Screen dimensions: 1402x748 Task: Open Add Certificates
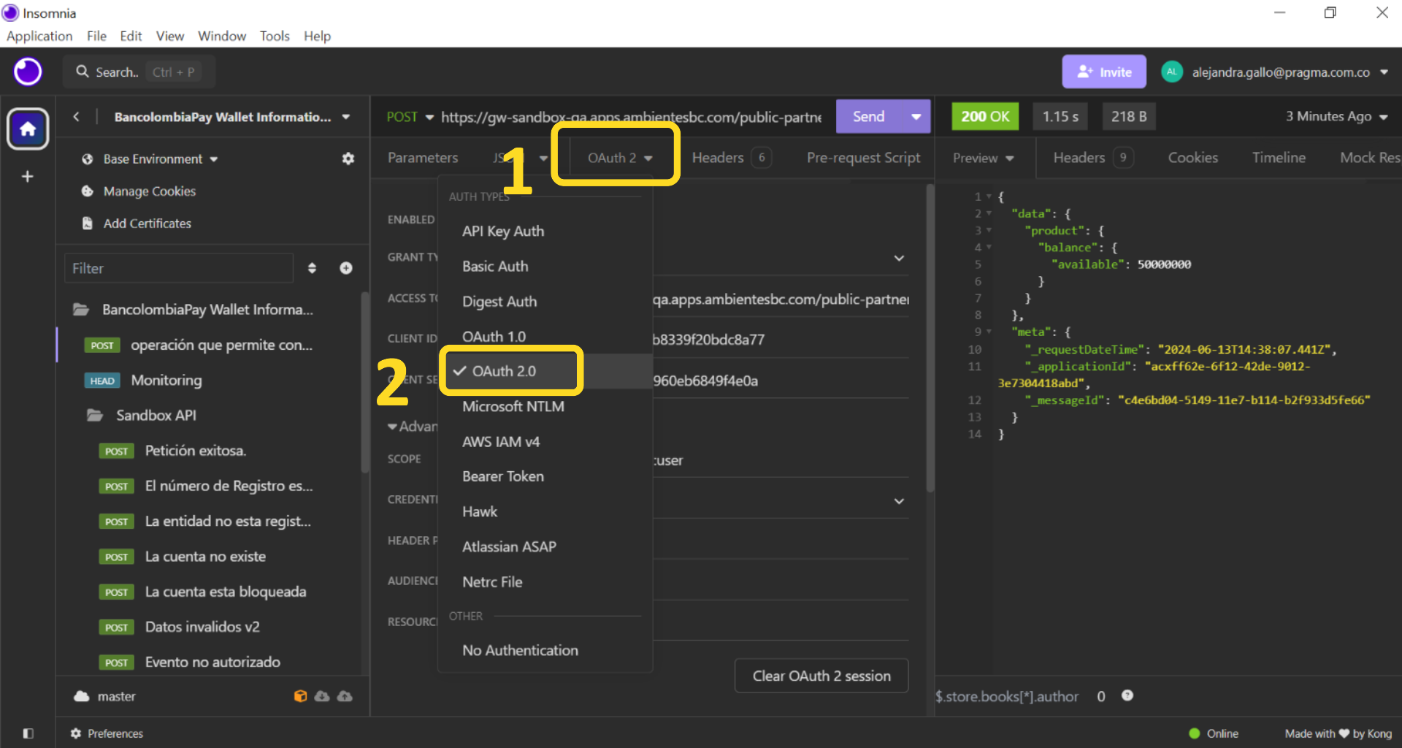tap(147, 224)
